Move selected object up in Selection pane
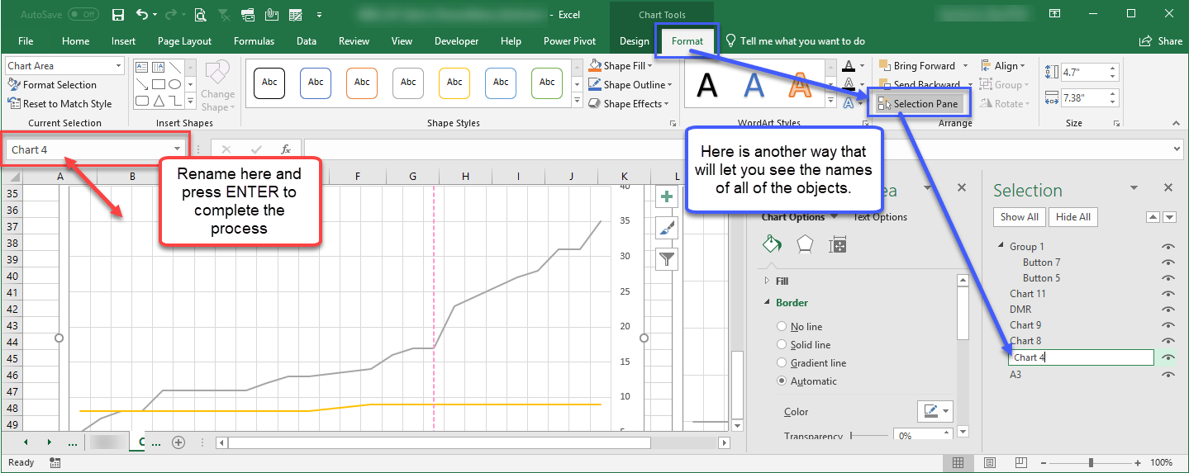Viewport: 1189px width, 473px height. 1153,217
